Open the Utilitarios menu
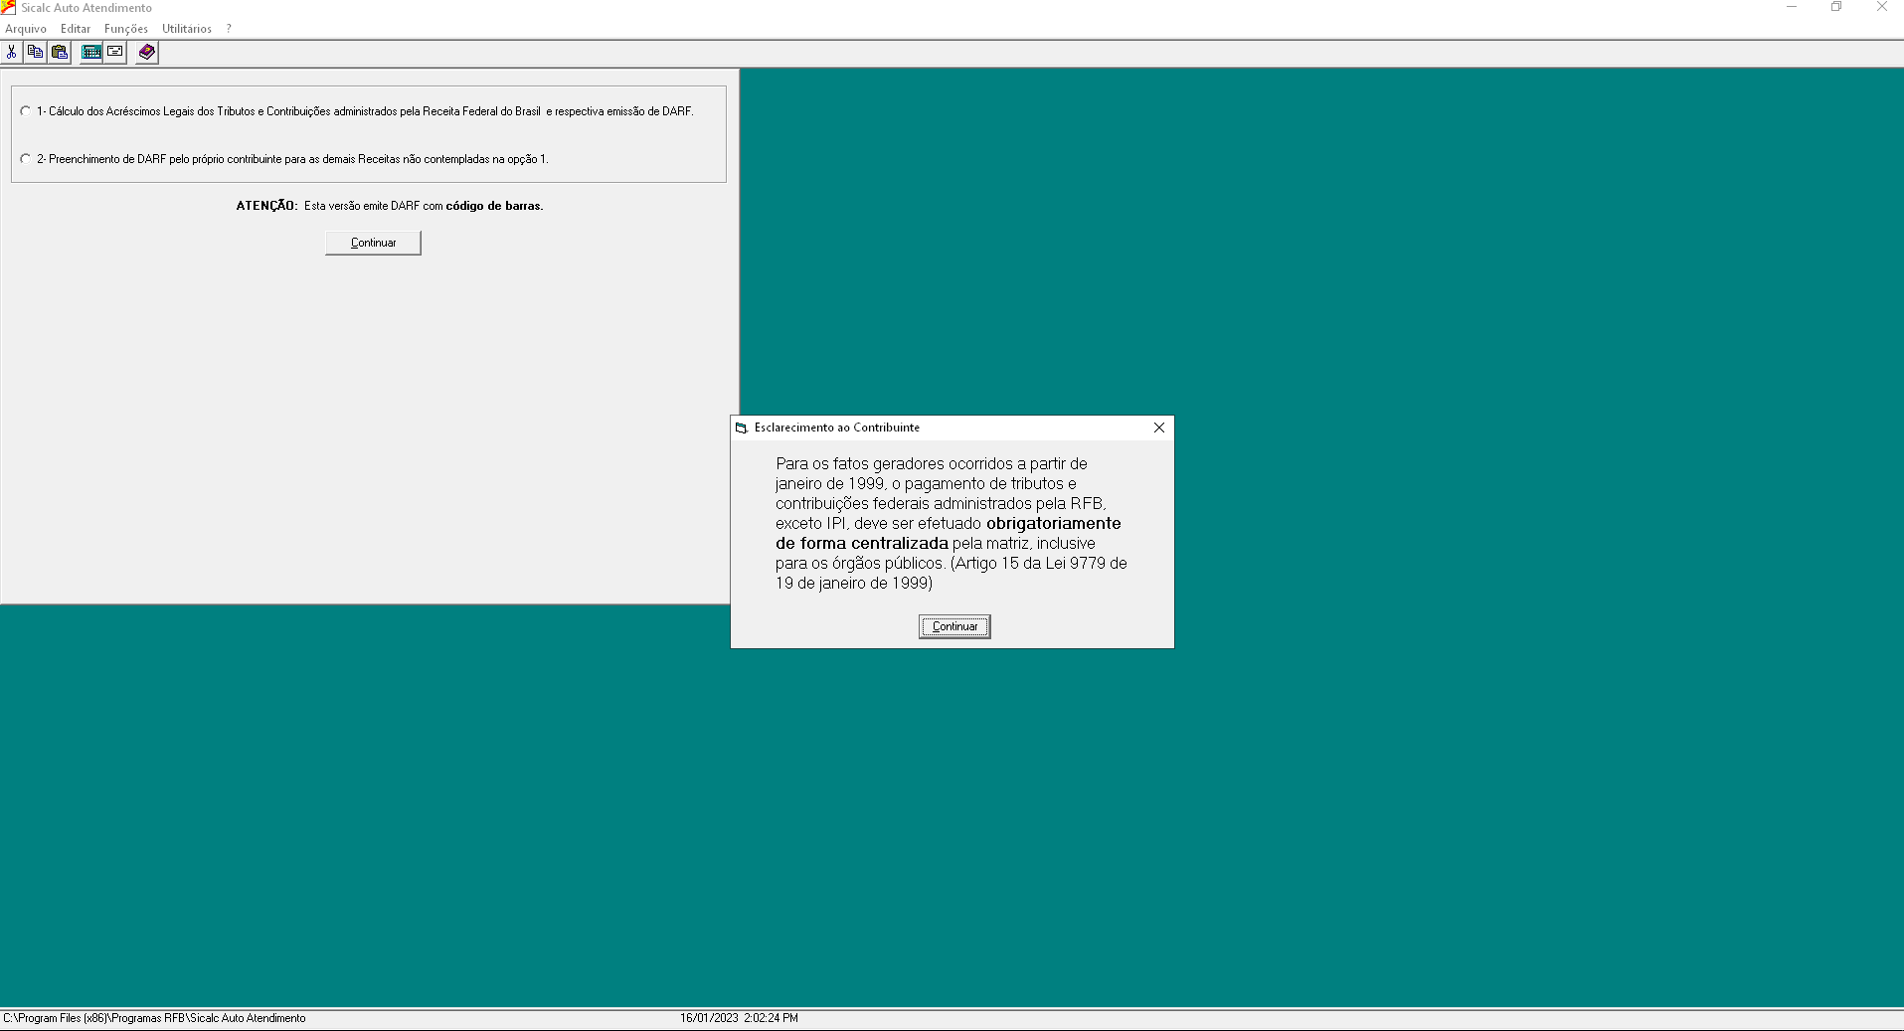Screen dimensions: 1904x1031 (x=186, y=29)
